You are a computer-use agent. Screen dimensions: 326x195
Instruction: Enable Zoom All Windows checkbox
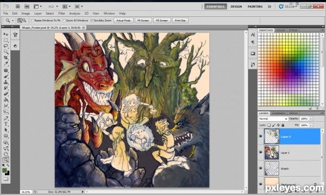(64, 21)
